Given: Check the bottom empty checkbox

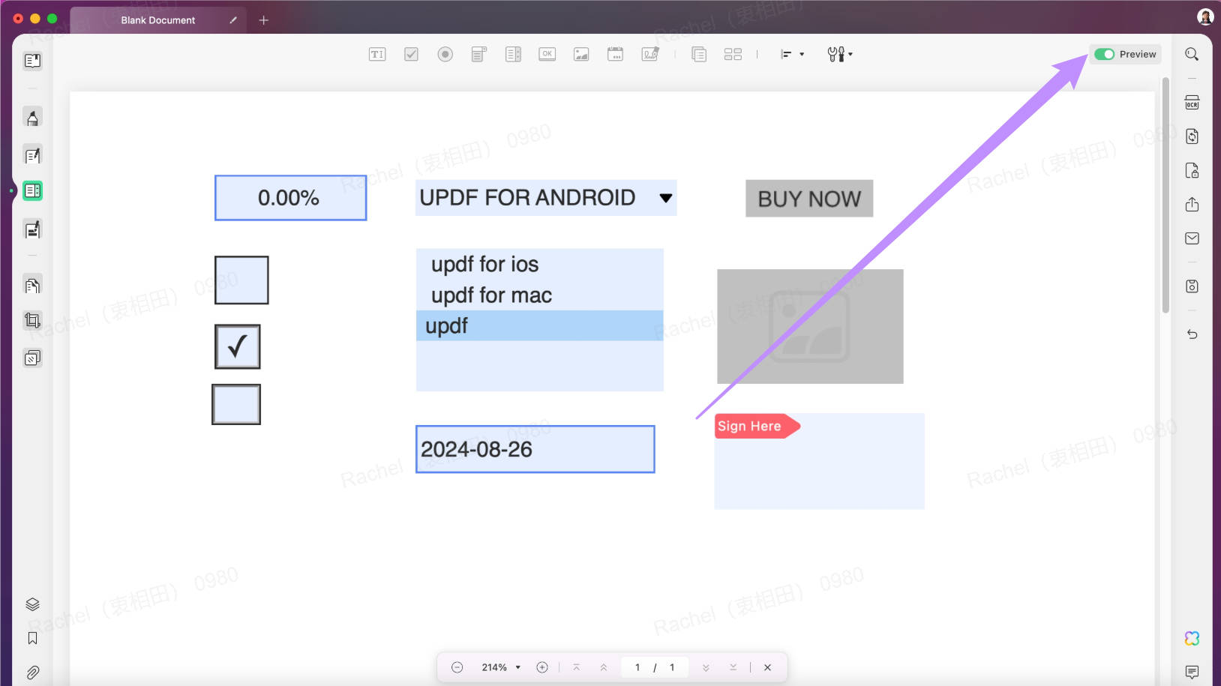Looking at the screenshot, I should point(236,404).
